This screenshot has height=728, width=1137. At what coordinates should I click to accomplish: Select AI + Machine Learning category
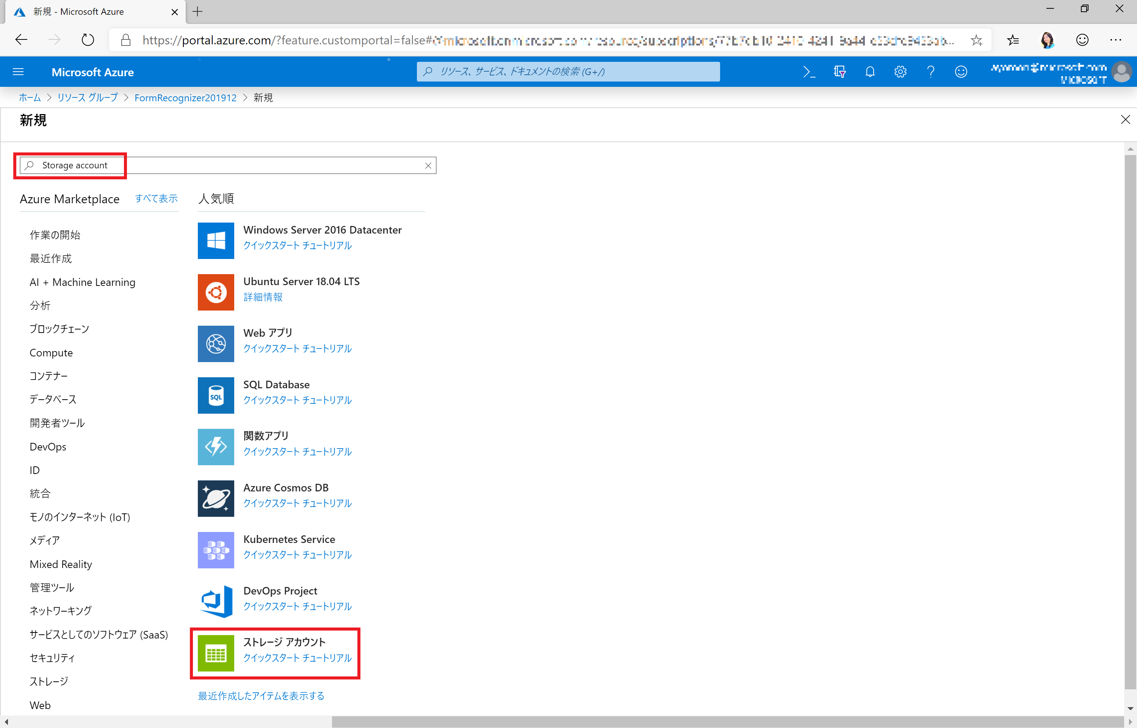coord(82,282)
